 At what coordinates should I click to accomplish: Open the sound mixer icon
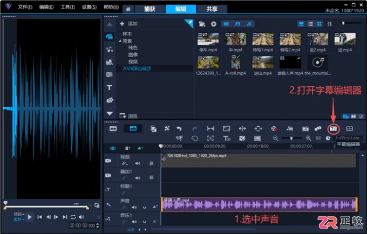tap(289, 128)
